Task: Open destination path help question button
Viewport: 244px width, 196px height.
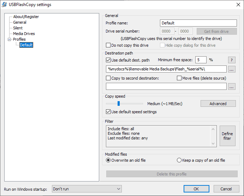Action: (232, 60)
